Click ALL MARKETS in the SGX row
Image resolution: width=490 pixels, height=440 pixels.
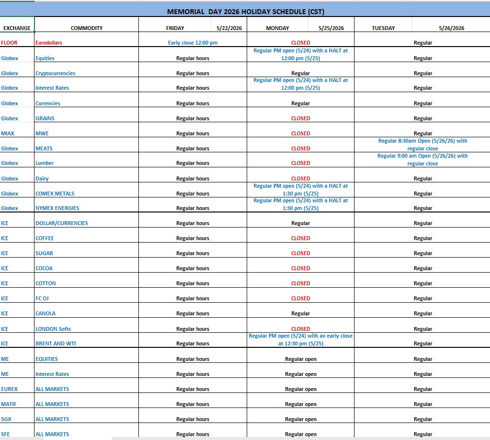[x=86, y=415]
